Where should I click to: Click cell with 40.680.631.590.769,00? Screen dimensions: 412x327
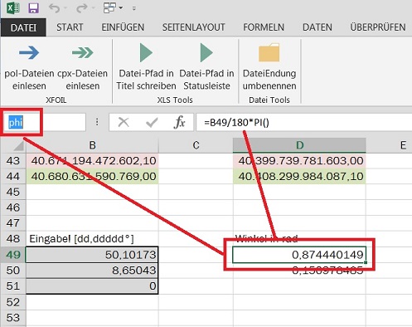(92, 176)
